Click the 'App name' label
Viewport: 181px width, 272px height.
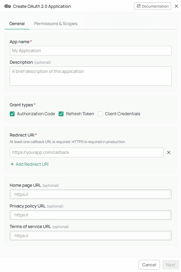click(x=20, y=42)
